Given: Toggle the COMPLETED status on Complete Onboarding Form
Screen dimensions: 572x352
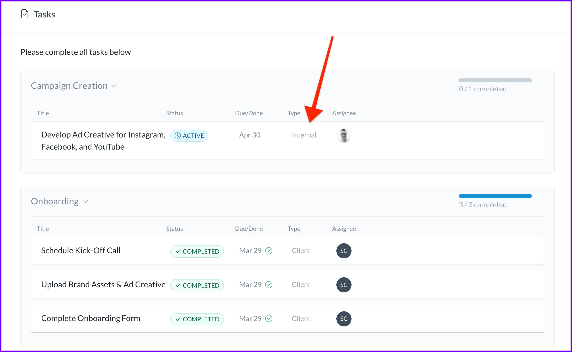Looking at the screenshot, I should point(197,319).
